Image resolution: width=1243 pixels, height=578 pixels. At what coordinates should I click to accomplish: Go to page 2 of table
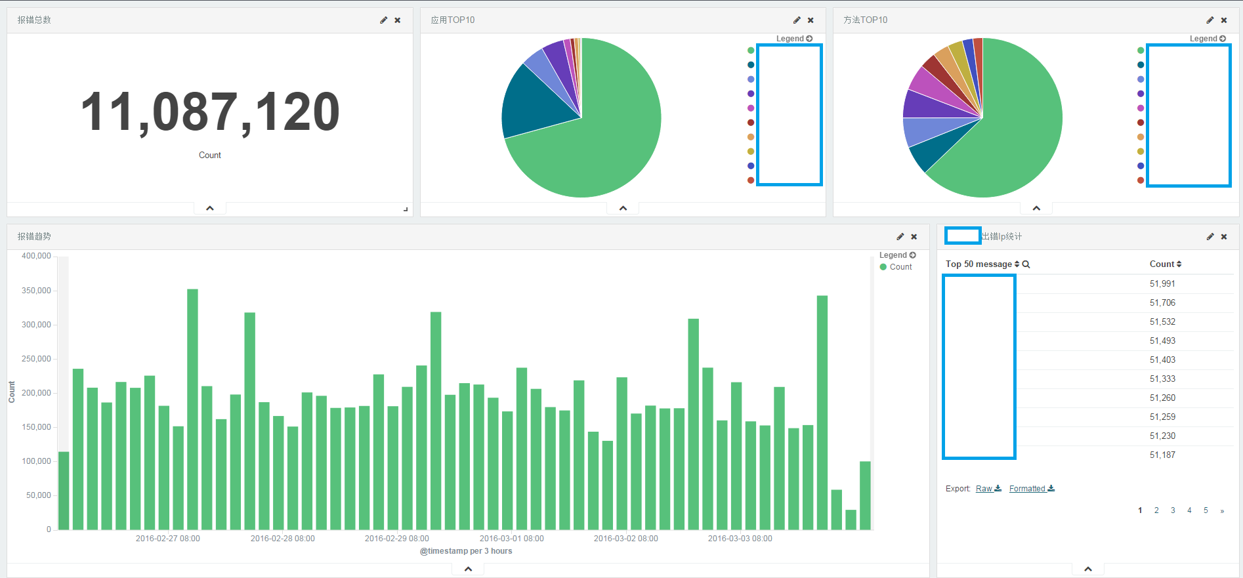pyautogui.click(x=1156, y=510)
